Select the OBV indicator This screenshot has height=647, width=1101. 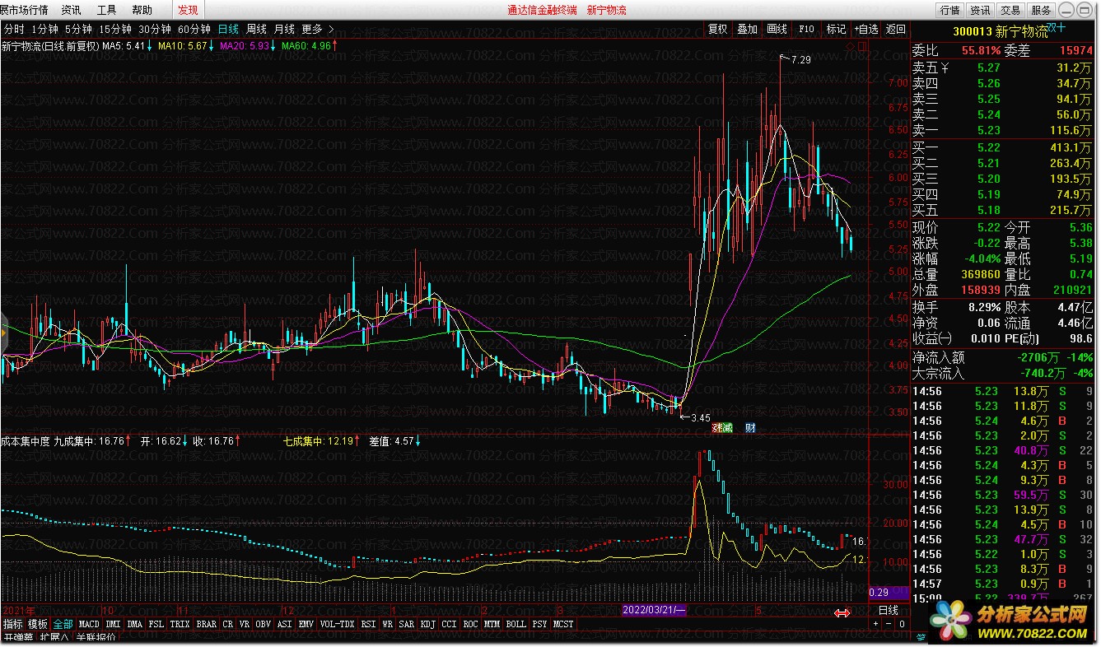click(263, 625)
